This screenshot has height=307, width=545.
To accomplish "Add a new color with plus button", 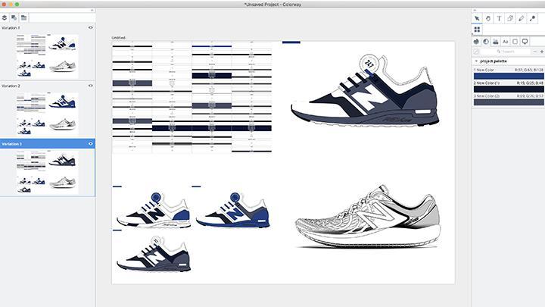I will click(541, 51).
